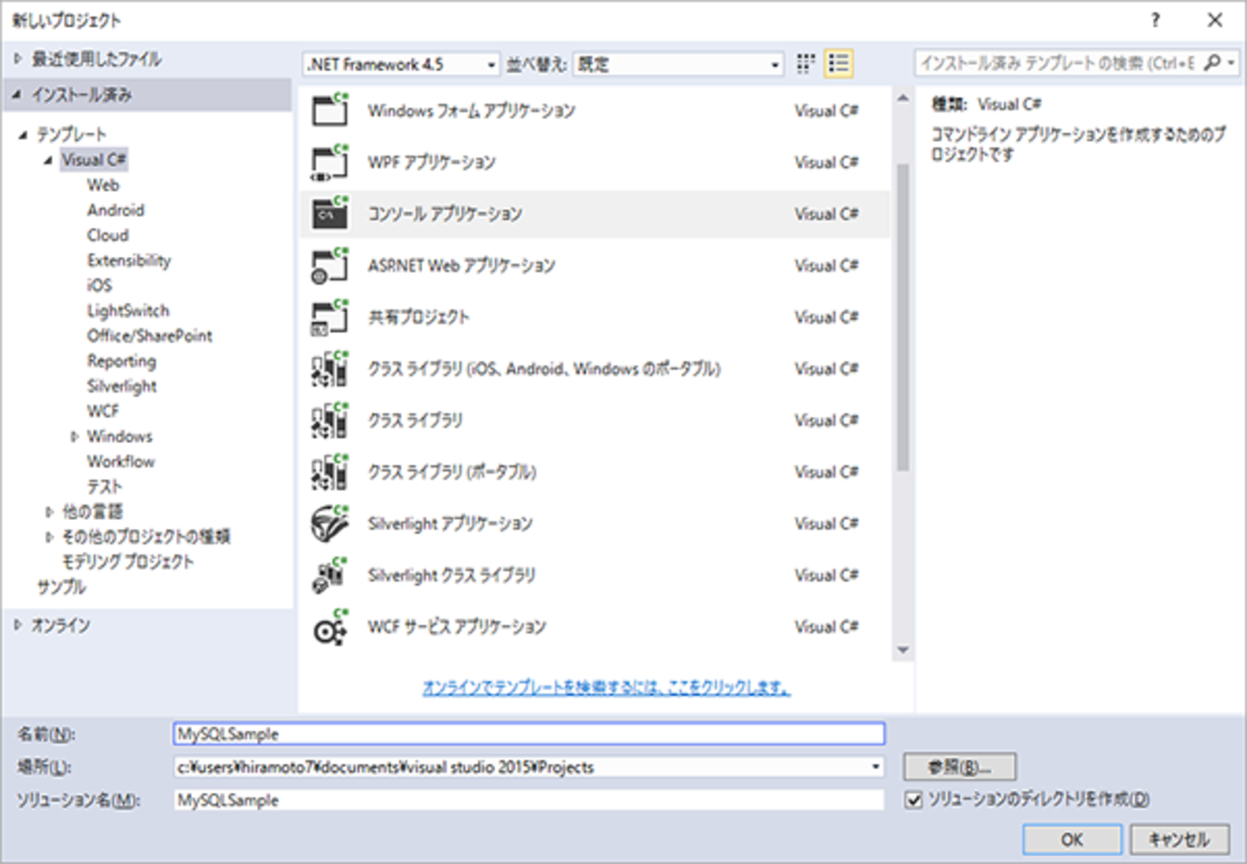Select the iOS template category
1247x864 pixels.
point(99,285)
